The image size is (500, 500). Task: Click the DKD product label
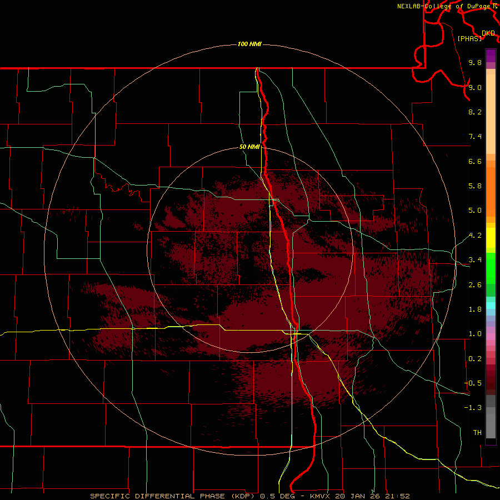(x=488, y=33)
